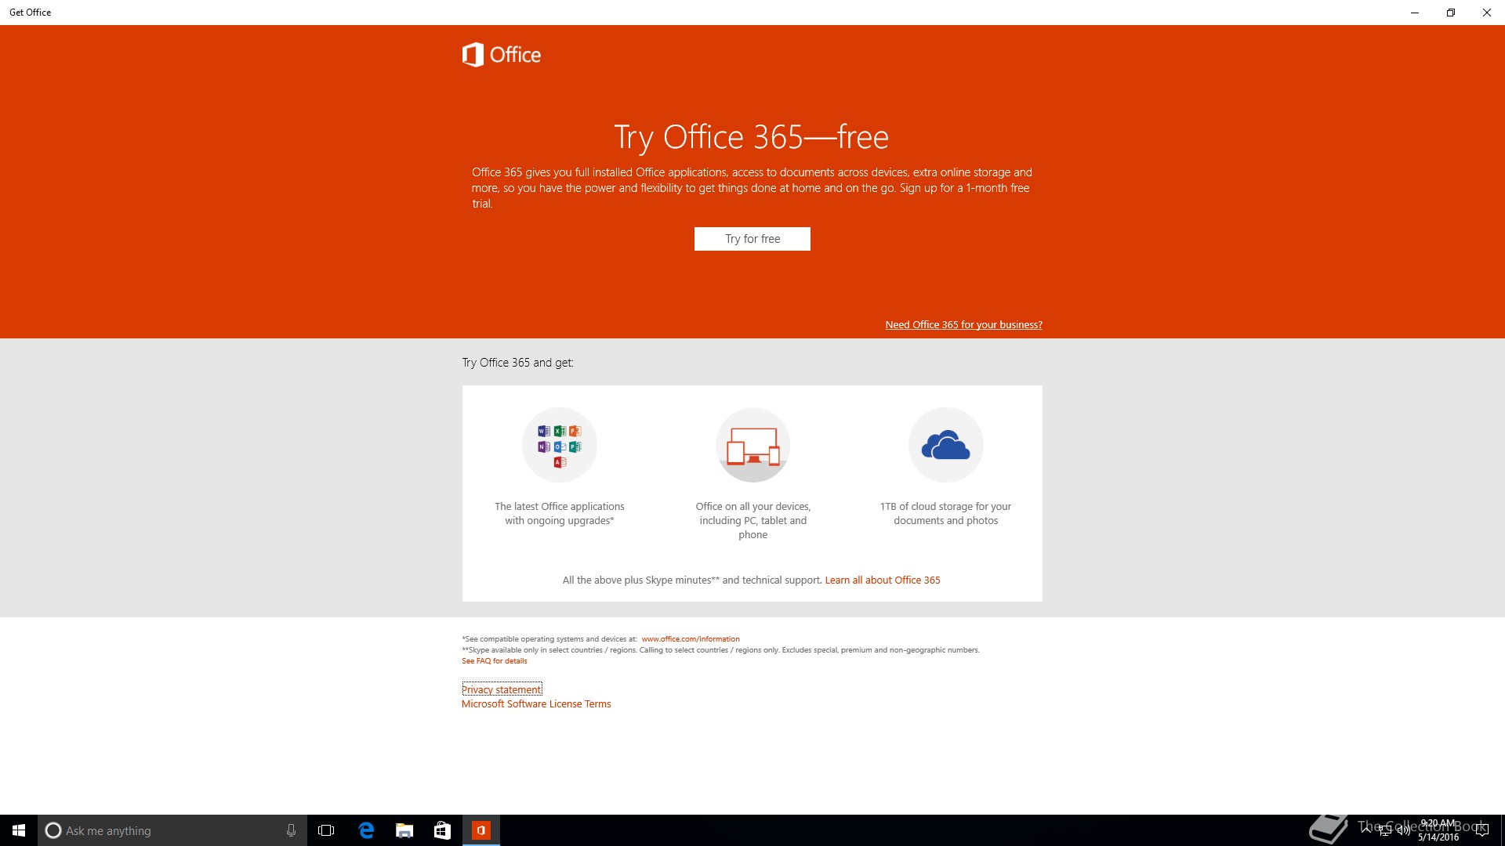Viewport: 1505px width, 846px height.
Task: Click the Cortana microphone icon
Action: [x=291, y=830]
